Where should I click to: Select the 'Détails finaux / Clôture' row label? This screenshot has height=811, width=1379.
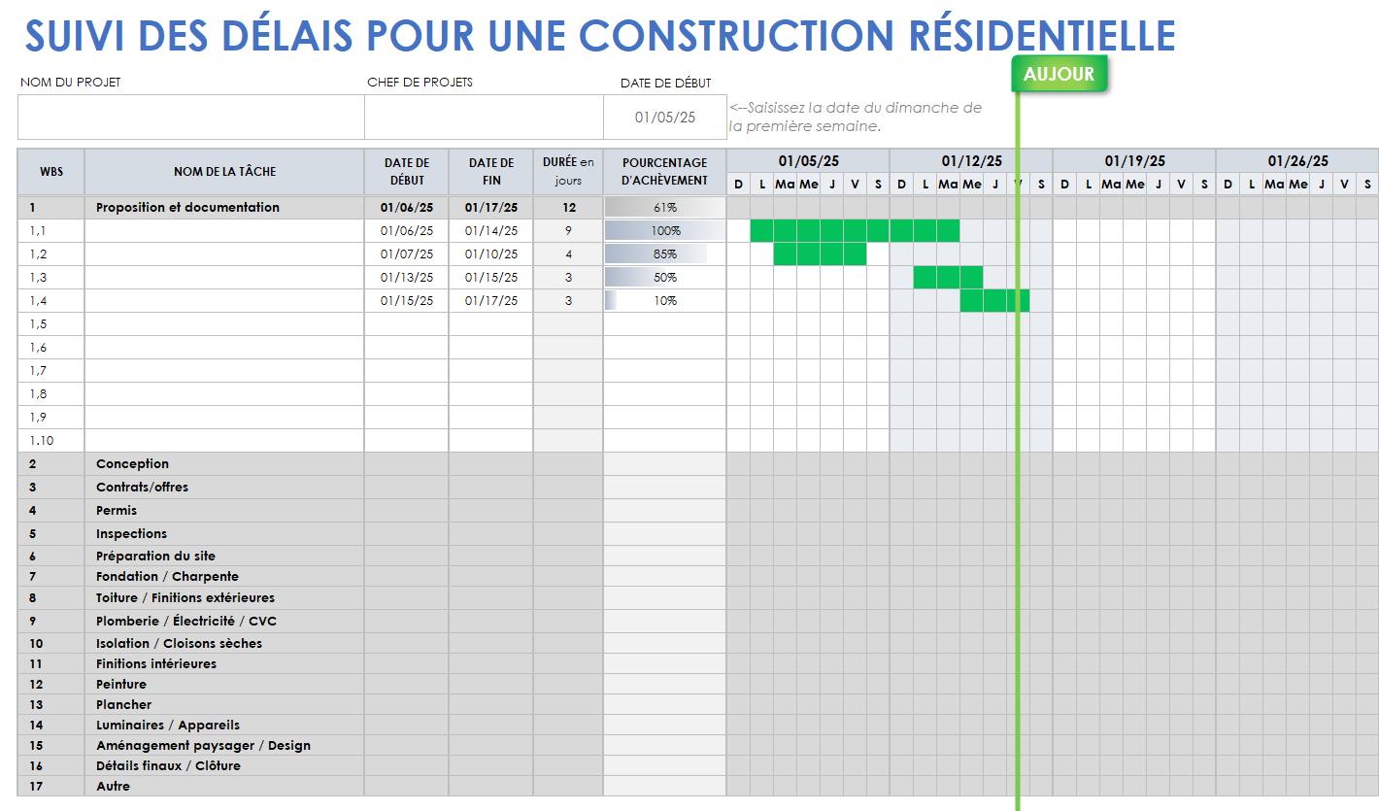pyautogui.click(x=168, y=766)
